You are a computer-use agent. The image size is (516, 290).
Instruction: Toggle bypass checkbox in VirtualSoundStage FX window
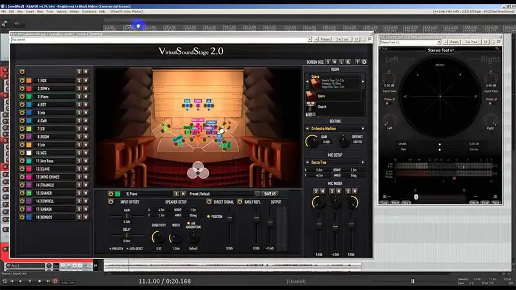(370, 39)
